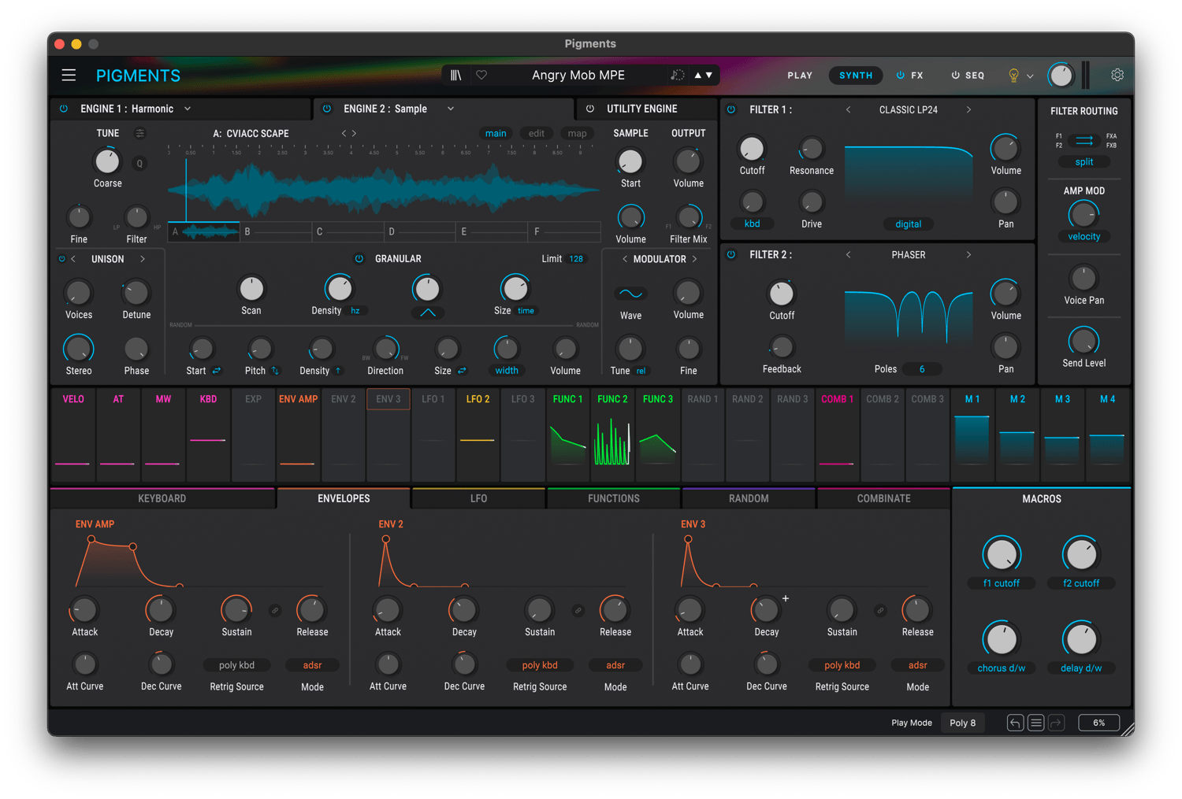Open the hamburger main menu

click(69, 76)
